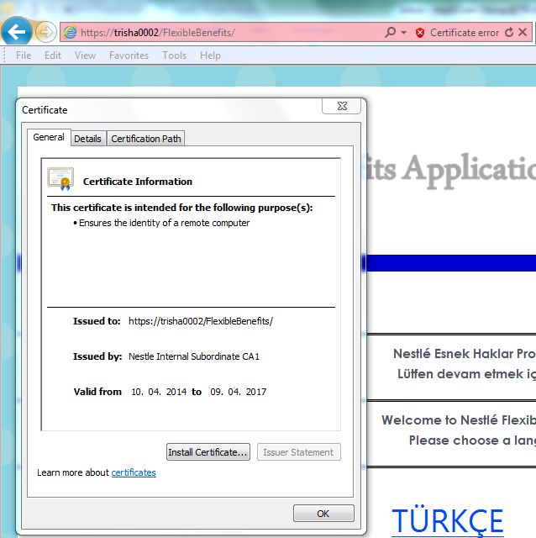The image size is (536, 538).
Task: Open the Favorites menu
Action: [129, 55]
